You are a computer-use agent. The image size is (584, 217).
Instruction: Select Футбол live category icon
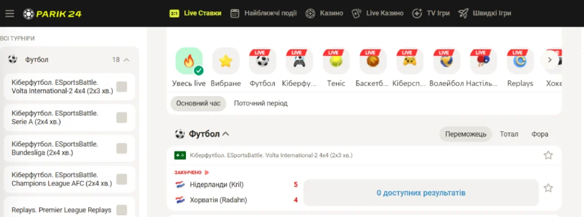262,61
